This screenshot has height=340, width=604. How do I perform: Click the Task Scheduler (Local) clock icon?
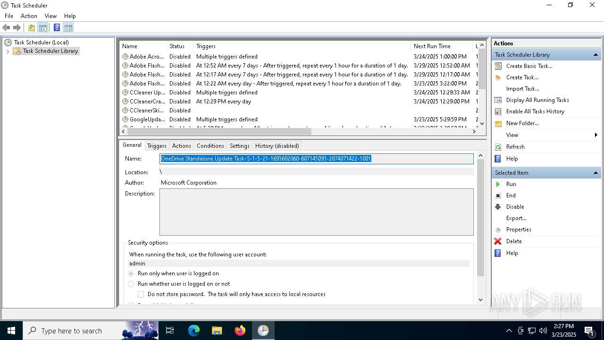[8, 42]
